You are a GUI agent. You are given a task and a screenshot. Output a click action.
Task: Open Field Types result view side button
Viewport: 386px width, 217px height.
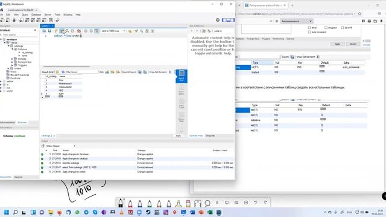point(182,104)
